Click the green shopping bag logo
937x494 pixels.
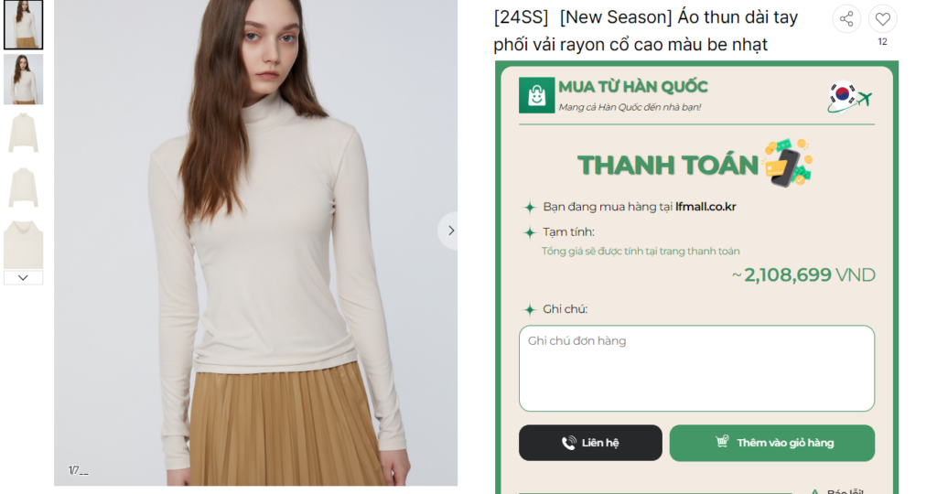536,95
